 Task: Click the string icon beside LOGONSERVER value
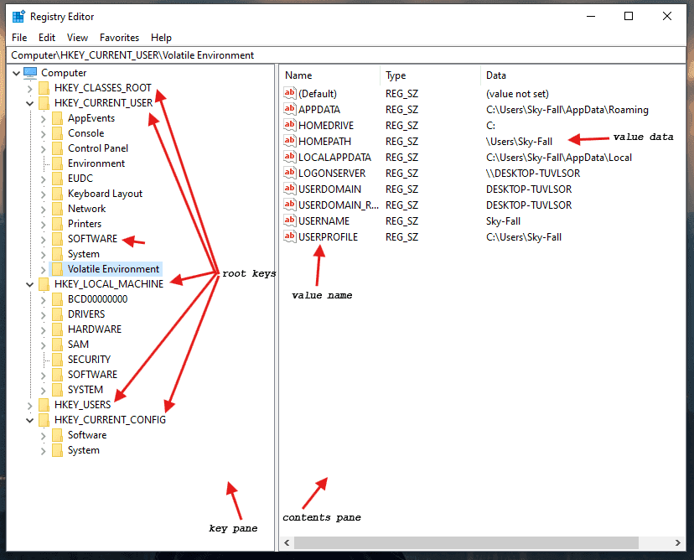pyautogui.click(x=289, y=173)
